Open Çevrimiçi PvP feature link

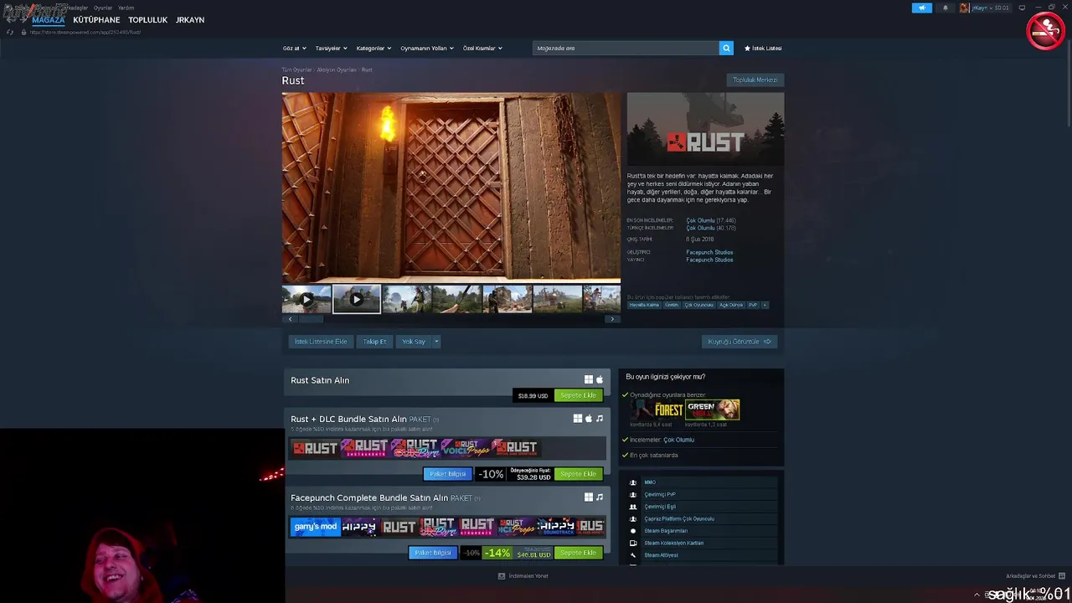tap(660, 494)
